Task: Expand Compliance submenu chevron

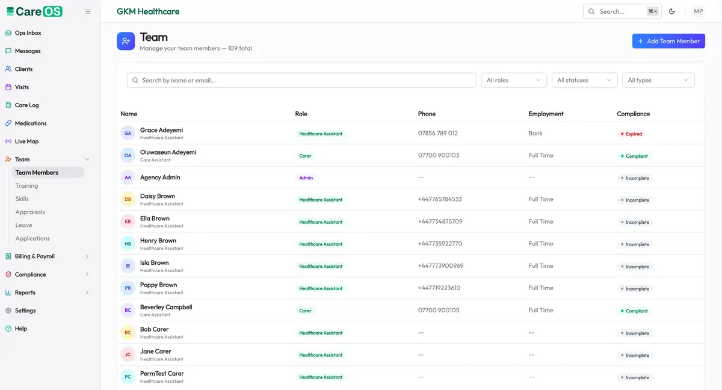Action: pyautogui.click(x=87, y=274)
